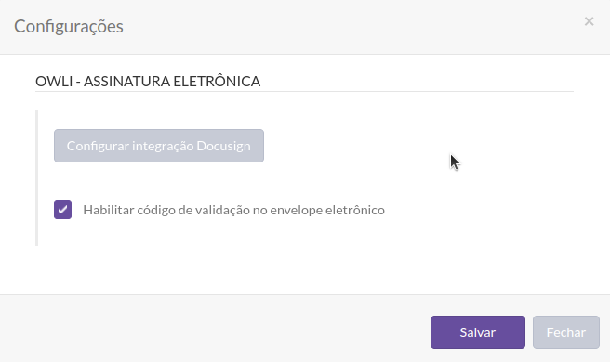Viewport: 610px width, 362px height.
Task: Uncheck the validation code checkbox
Action: 62,210
